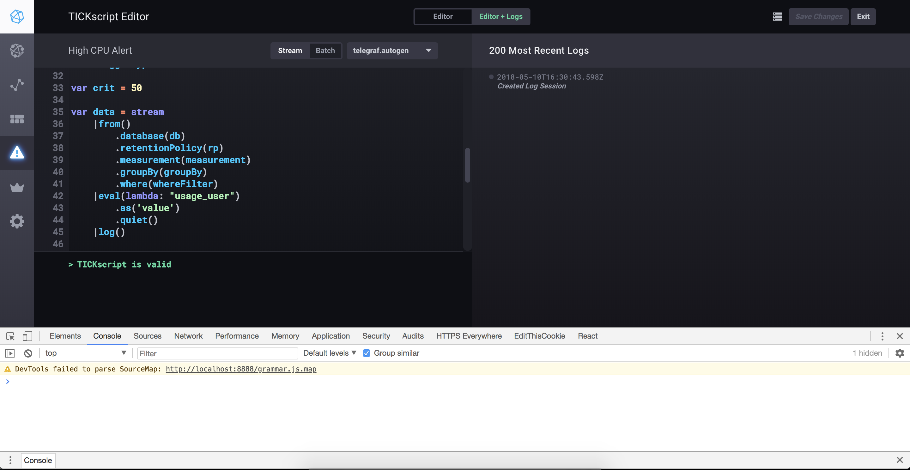Switch the task from Stream to Batch
The image size is (910, 470).
(325, 51)
